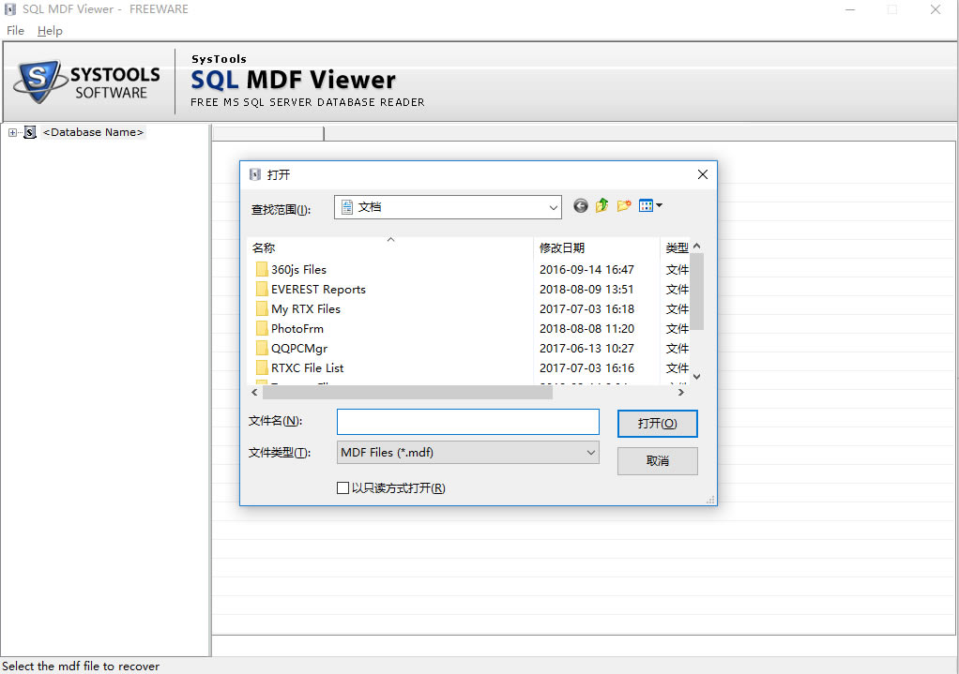This screenshot has width=959, height=674.
Task: Click the file name input field
Action: click(467, 422)
